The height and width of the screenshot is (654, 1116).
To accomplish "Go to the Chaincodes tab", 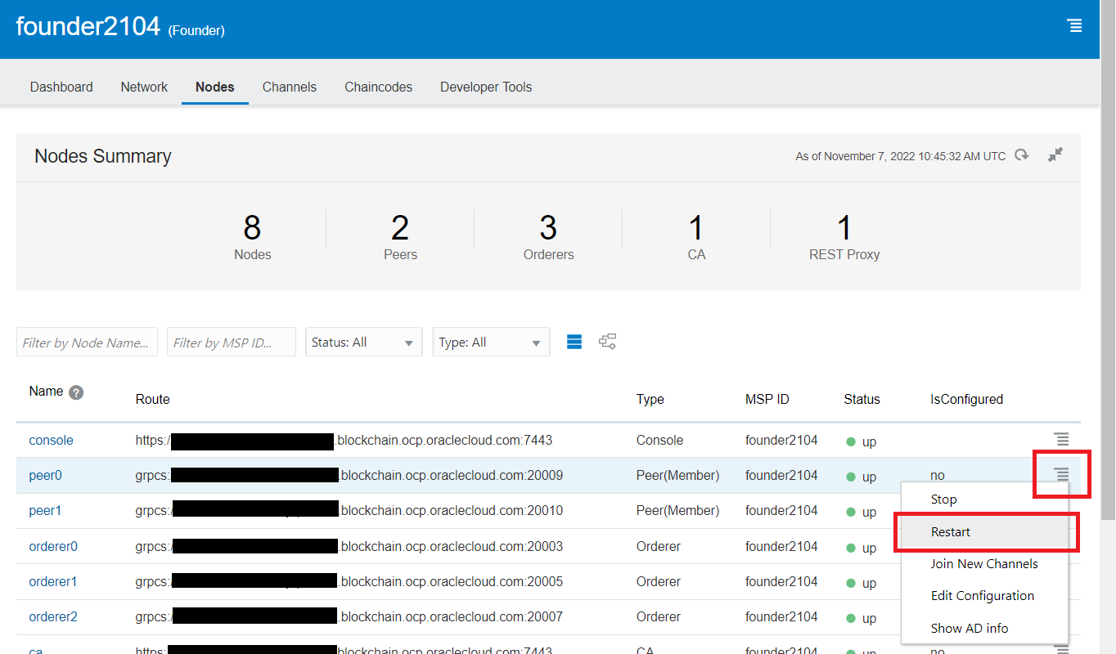I will coord(378,87).
